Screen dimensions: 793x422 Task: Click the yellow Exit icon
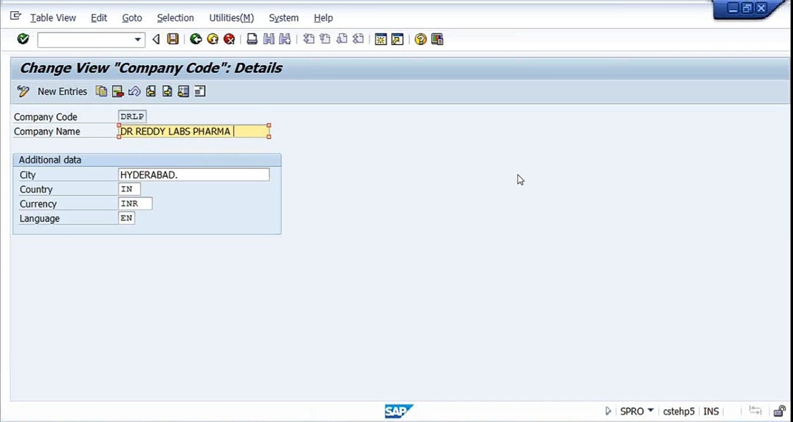tap(213, 39)
